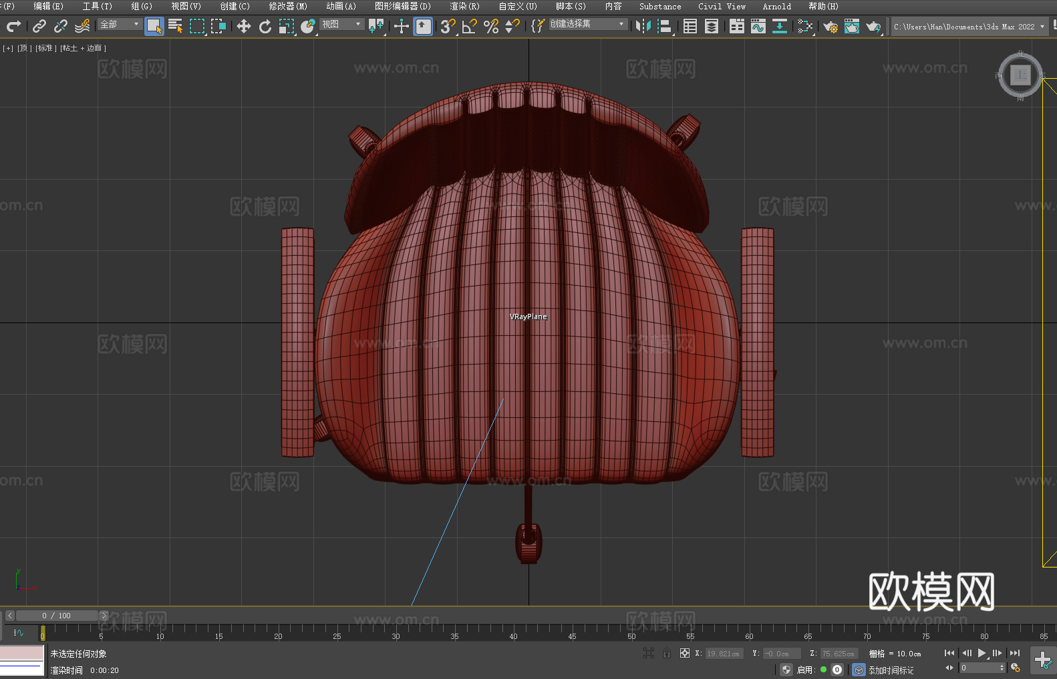Activate the Select and Scale tool

pyautogui.click(x=287, y=26)
